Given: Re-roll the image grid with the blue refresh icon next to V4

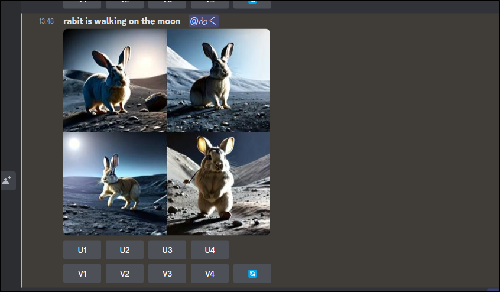Looking at the screenshot, I should pyautogui.click(x=252, y=274).
